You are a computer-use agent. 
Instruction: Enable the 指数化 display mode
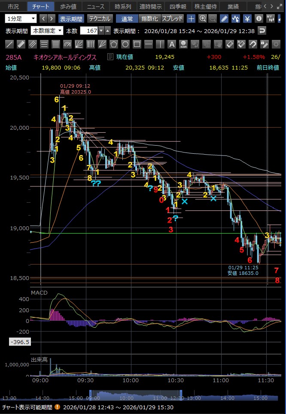pyautogui.click(x=149, y=18)
